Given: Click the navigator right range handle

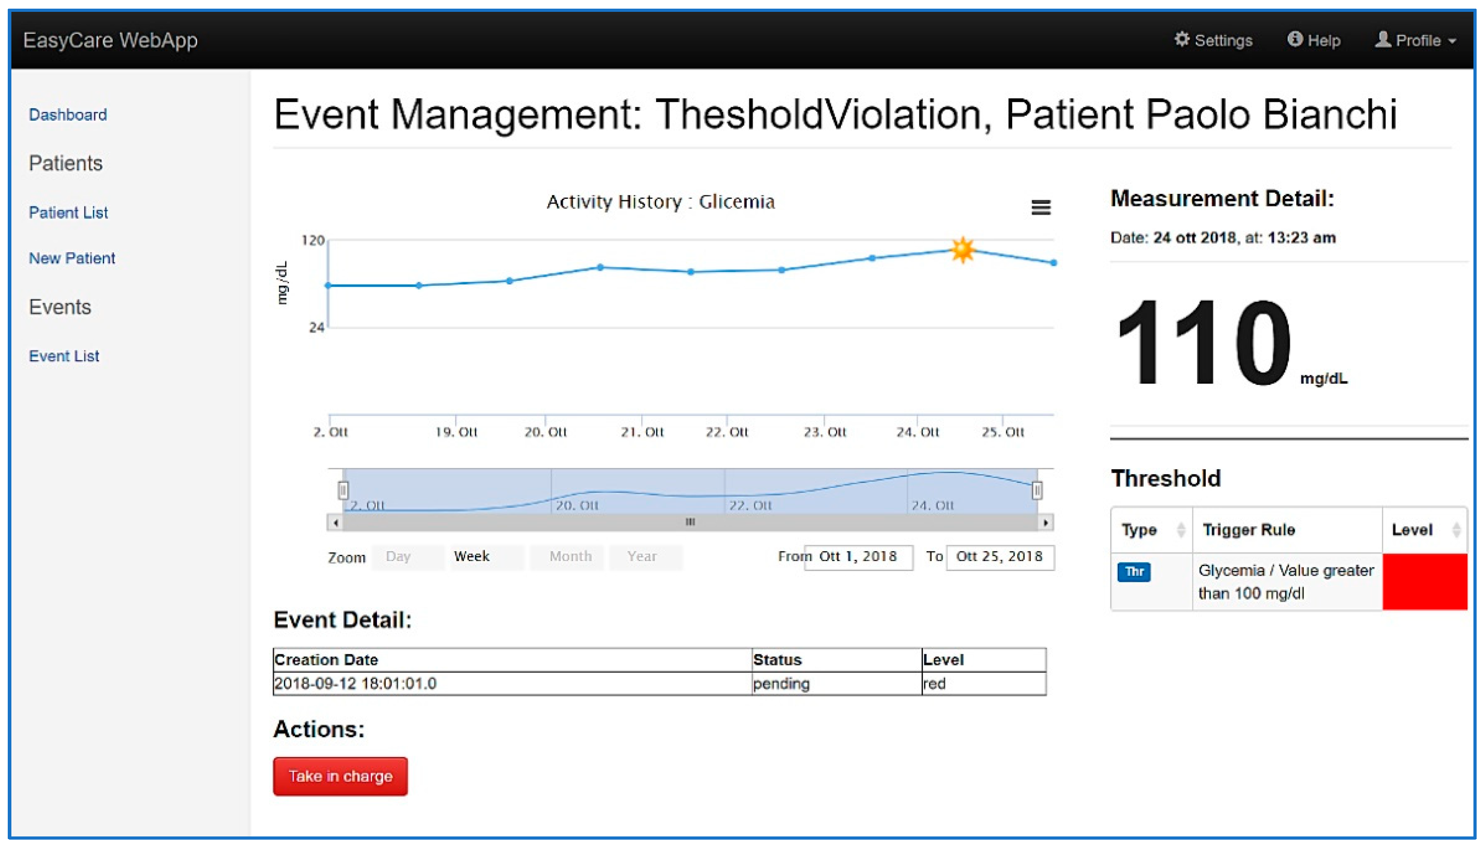Looking at the screenshot, I should [1036, 491].
